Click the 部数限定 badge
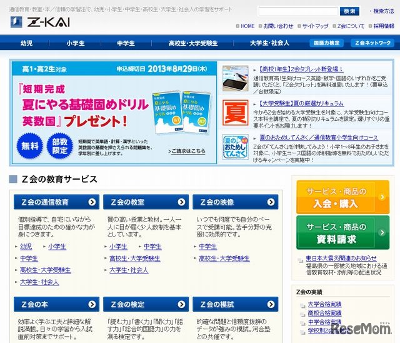The width and height of the screenshot is (400, 343). (60, 146)
